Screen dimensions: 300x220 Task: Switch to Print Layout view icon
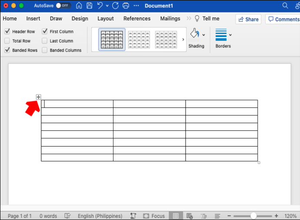176,216
